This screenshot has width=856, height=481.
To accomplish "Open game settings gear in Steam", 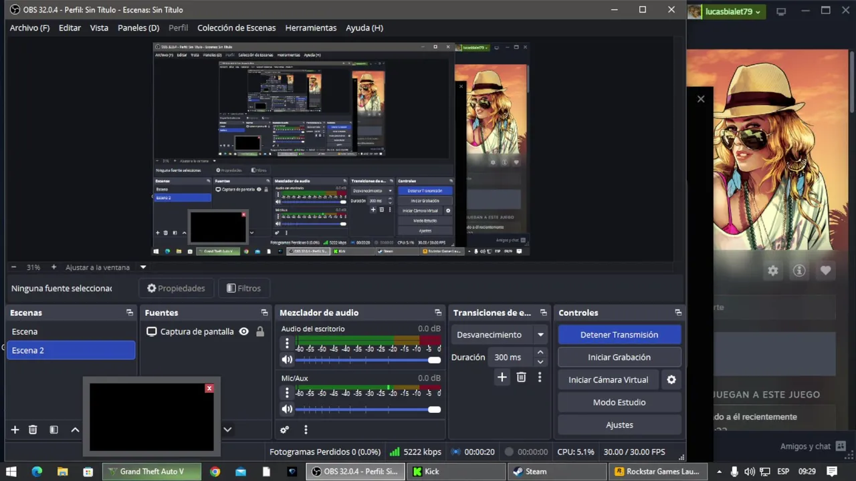I will point(773,271).
